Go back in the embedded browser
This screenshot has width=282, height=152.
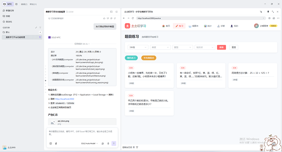(x=124, y=18)
